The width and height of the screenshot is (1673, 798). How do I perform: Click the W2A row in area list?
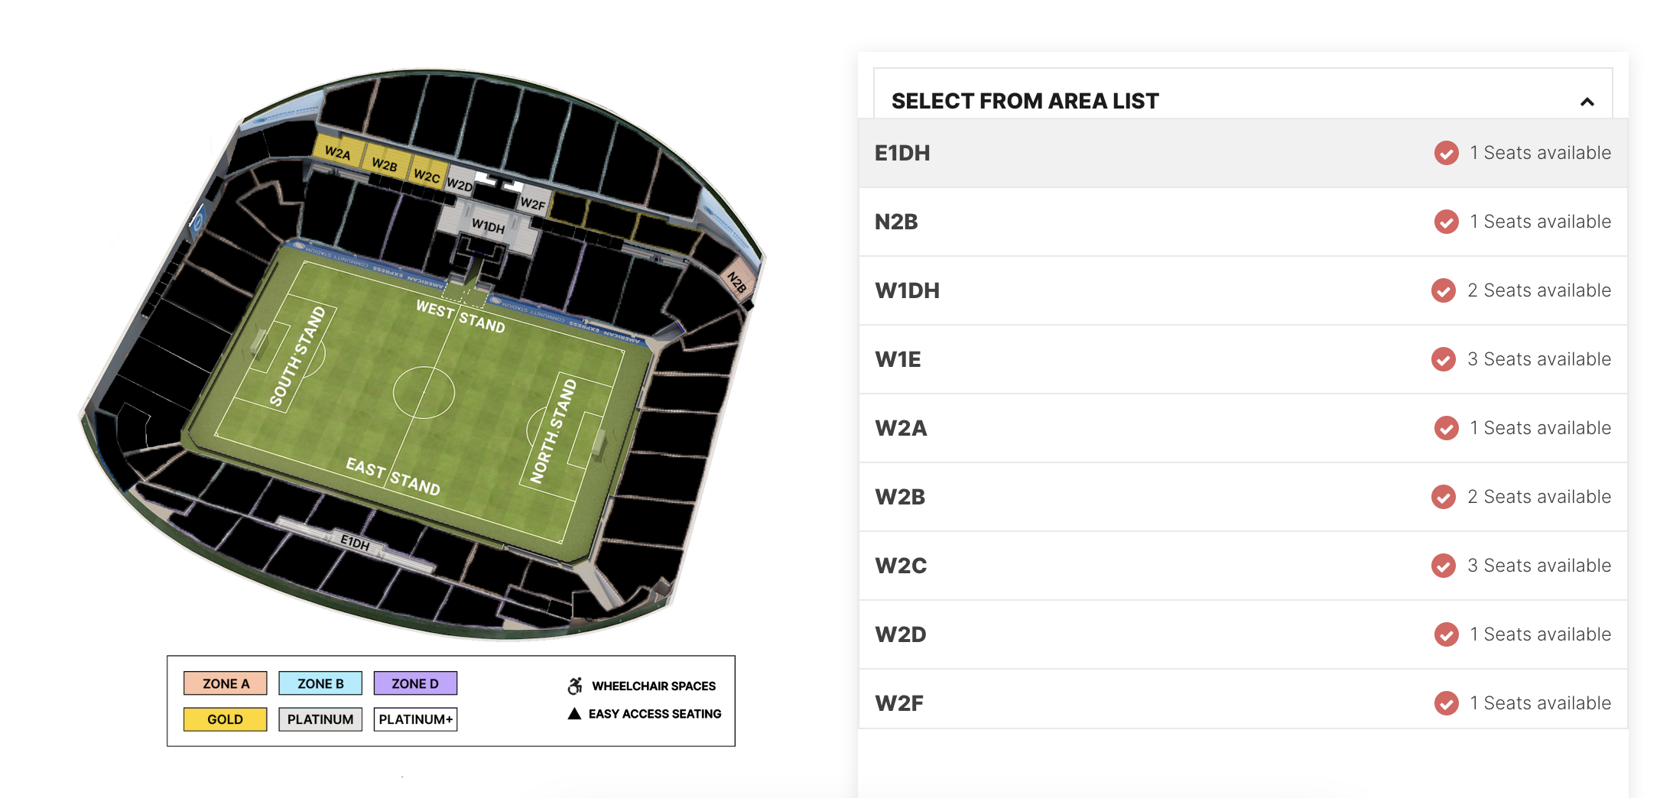(x=1243, y=428)
